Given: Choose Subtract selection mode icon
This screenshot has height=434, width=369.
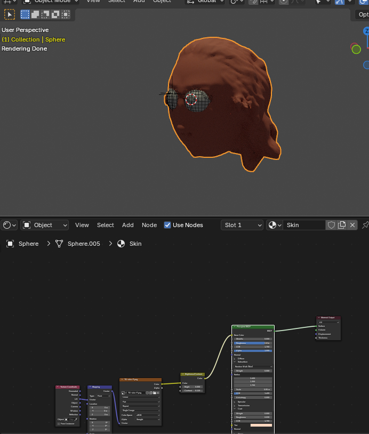Looking at the screenshot, I should (x=45, y=14).
